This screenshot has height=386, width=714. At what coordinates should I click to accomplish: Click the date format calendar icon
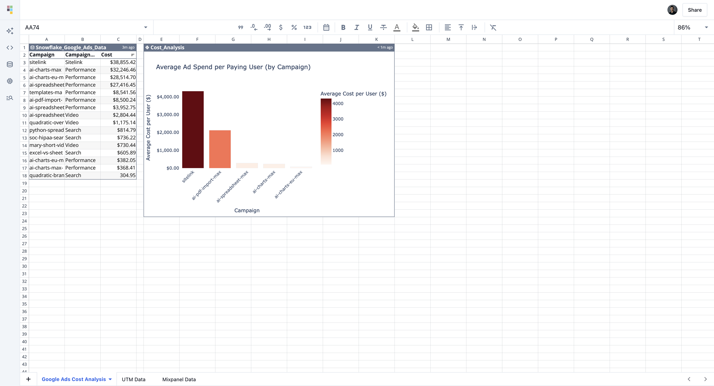click(x=326, y=27)
